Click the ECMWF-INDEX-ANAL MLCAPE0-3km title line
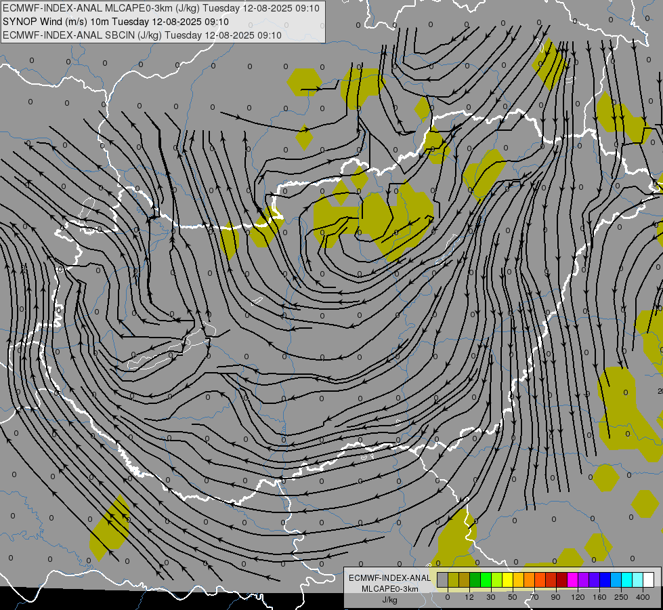Image resolution: width=663 pixels, height=610 pixels. (161, 8)
